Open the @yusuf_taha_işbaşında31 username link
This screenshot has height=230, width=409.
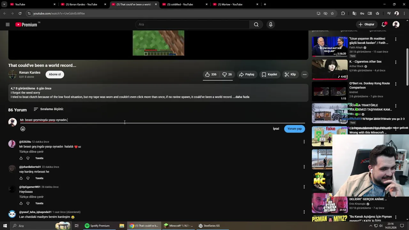point(35,212)
